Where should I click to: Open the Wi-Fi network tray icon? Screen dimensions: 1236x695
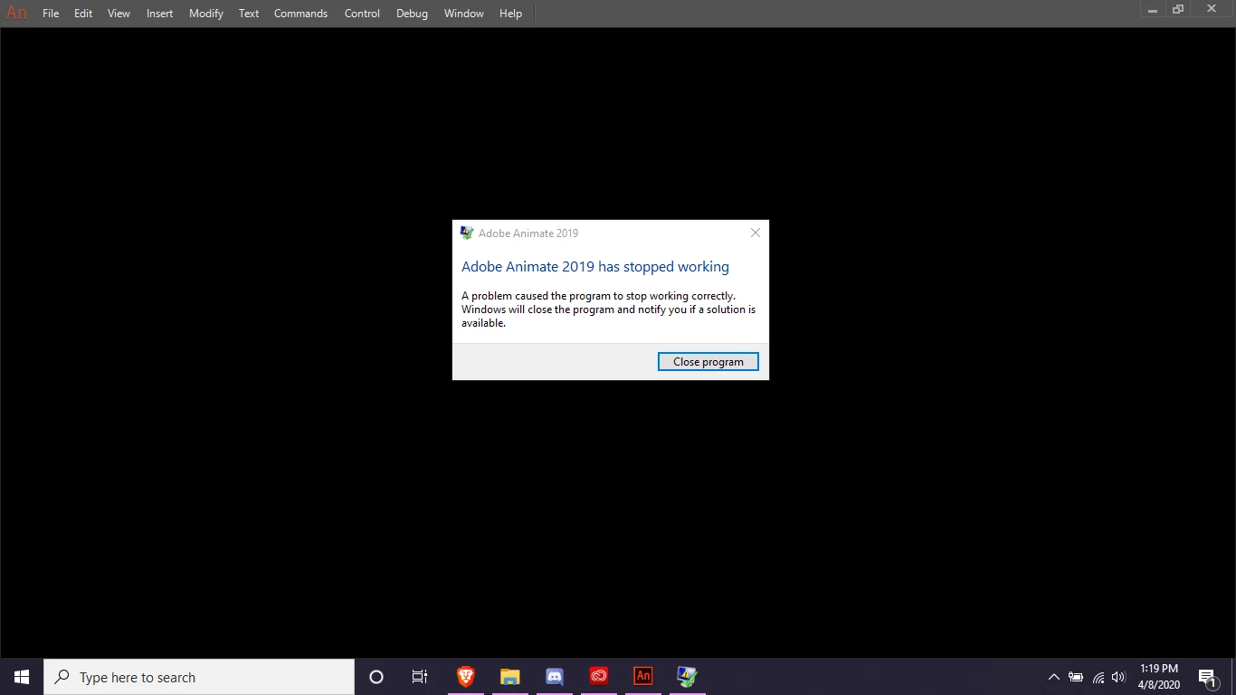point(1098,677)
